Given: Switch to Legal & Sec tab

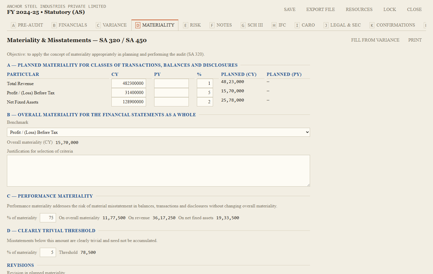Looking at the screenshot, I should click(342, 25).
